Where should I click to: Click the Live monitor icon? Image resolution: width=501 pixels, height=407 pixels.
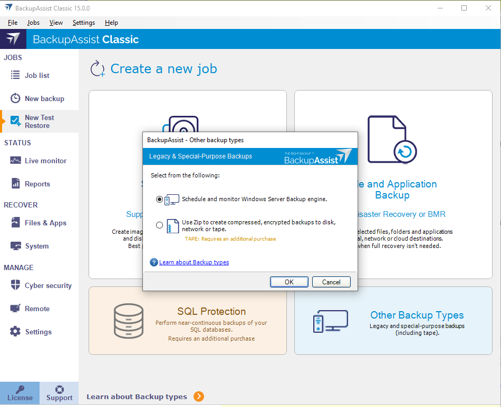15,161
